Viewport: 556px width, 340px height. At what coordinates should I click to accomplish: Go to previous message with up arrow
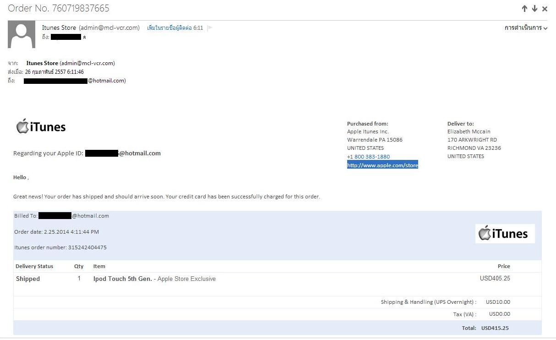(524, 9)
